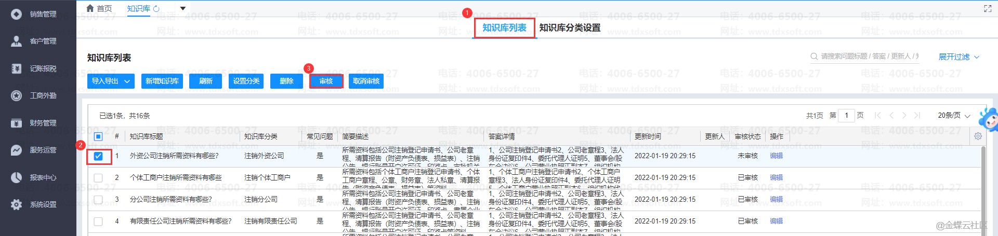Click the Edit (编辑) link in row 1
The width and height of the screenshot is (998, 236).
pos(776,156)
